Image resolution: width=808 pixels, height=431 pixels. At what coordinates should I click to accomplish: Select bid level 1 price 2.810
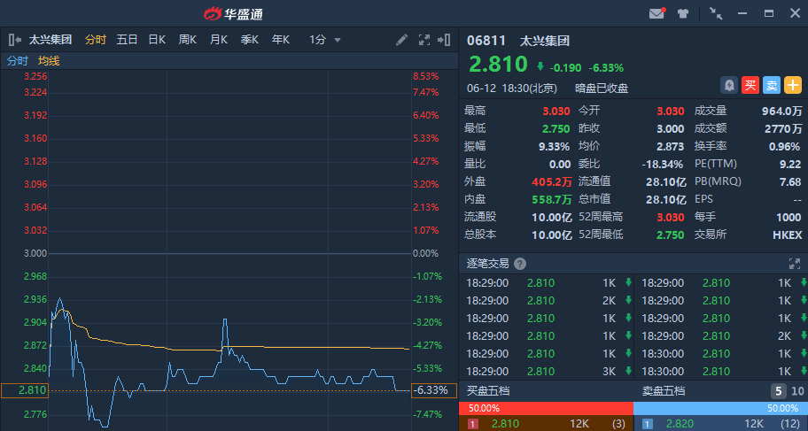506,424
